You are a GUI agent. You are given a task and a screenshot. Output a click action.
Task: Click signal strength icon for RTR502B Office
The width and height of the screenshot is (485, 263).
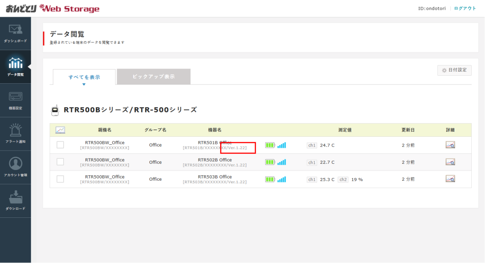pos(282,162)
